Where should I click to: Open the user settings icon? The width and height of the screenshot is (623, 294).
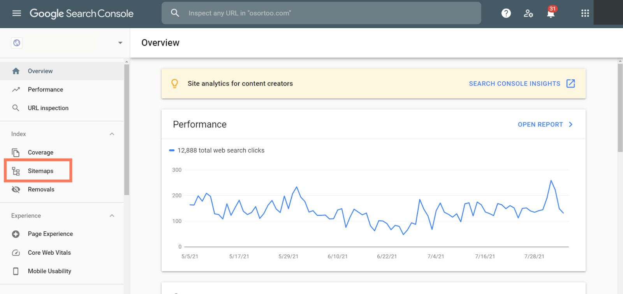pos(528,13)
